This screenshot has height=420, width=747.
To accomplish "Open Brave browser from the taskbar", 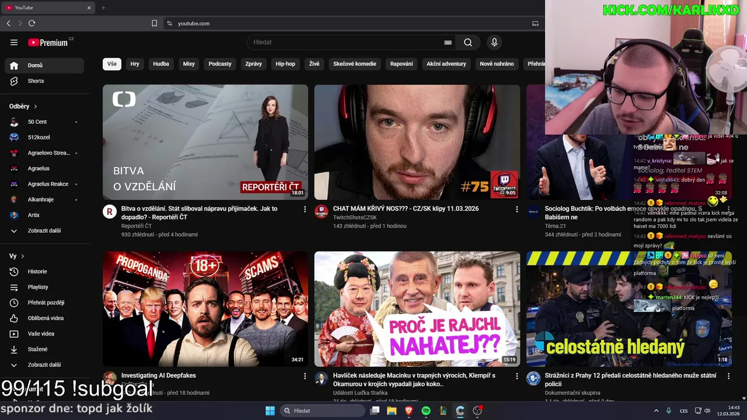I will [x=409, y=411].
